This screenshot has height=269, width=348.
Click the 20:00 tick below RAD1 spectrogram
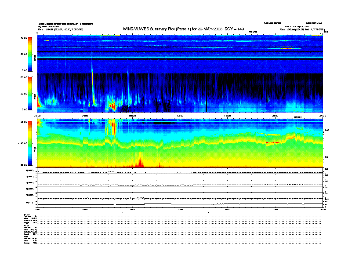point(275,116)
